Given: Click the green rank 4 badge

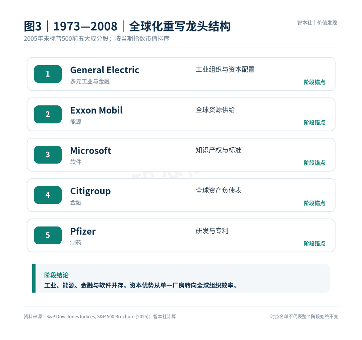Looking at the screenshot, I should pyautogui.click(x=48, y=195).
